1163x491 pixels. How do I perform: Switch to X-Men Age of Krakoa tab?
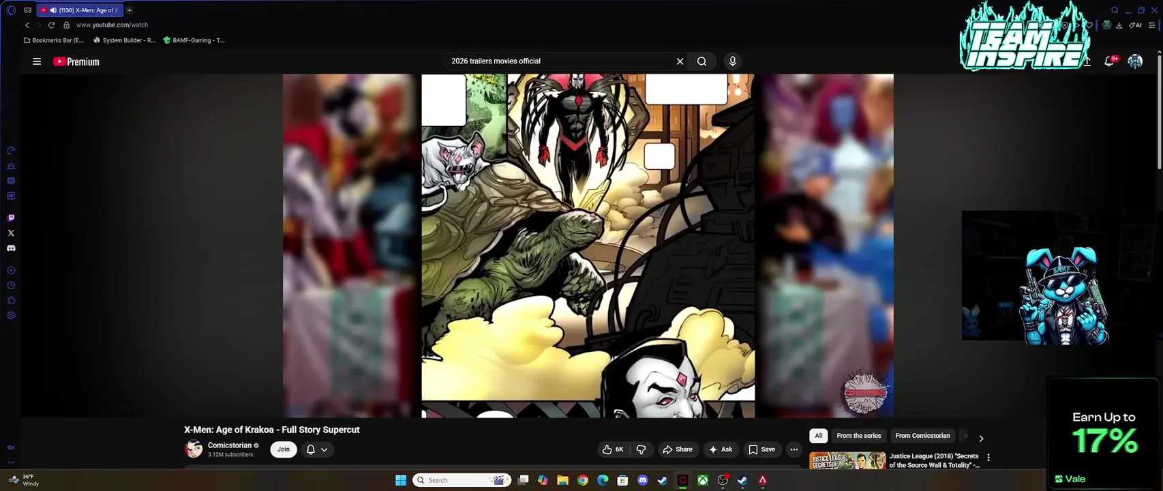click(x=80, y=10)
